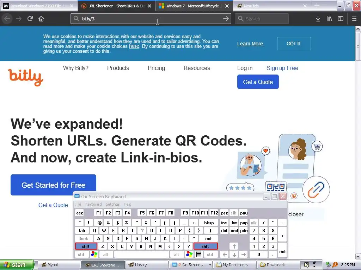Close the Windows 7 Microsoft Lifecycle tab

(x=227, y=6)
